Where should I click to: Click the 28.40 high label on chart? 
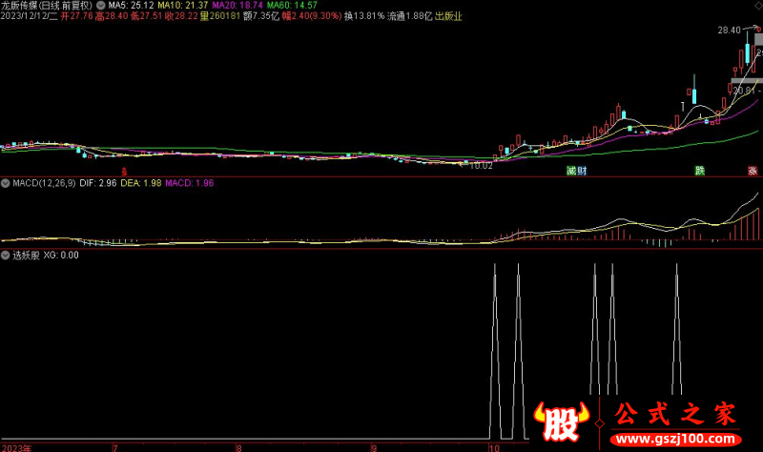click(x=729, y=31)
